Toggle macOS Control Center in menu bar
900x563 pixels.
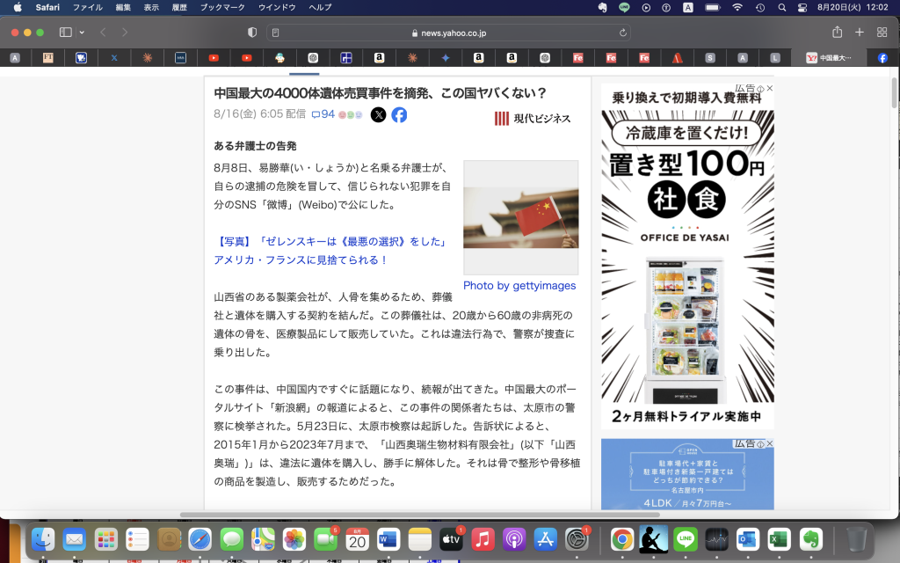802,7
